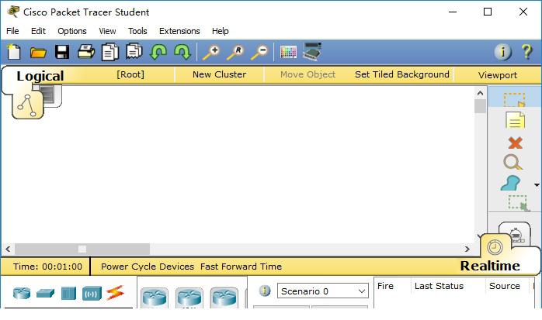Reset zoom with the R magnifier

coord(235,53)
